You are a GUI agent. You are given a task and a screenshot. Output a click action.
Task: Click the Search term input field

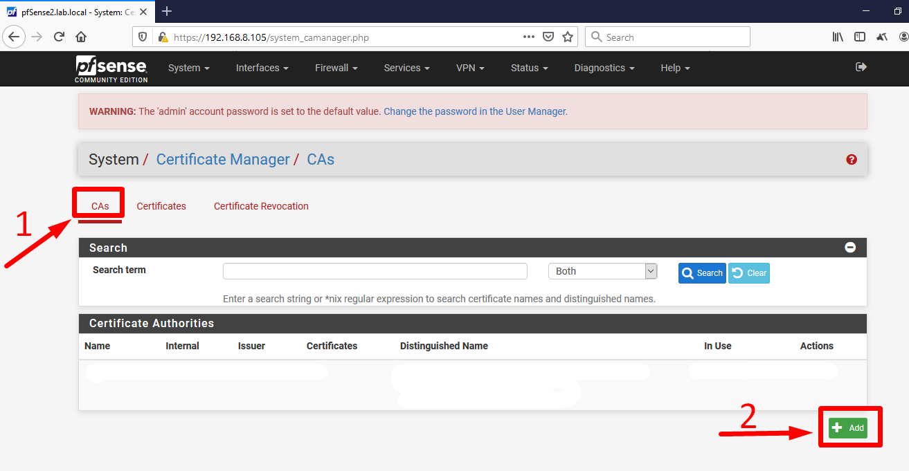point(375,271)
